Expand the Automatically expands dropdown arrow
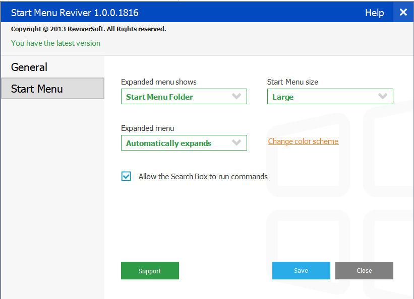 click(x=236, y=142)
